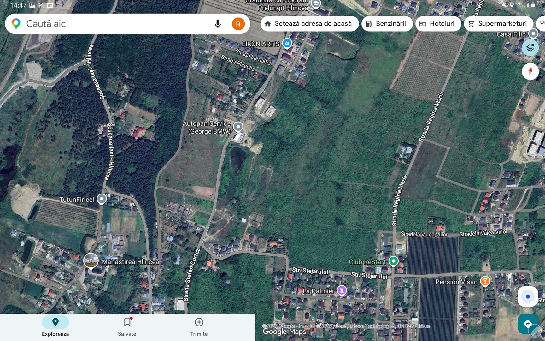Tap the La Palmier label
Viewport: 545px width, 341px height.
tap(319, 291)
